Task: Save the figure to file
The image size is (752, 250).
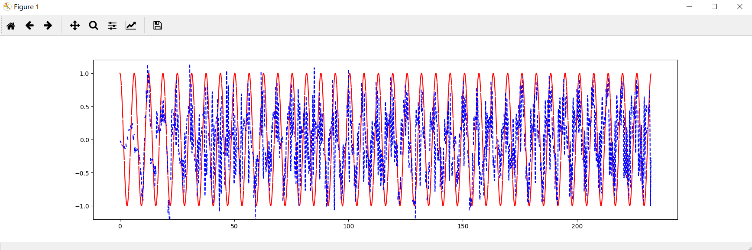Action: tap(158, 26)
